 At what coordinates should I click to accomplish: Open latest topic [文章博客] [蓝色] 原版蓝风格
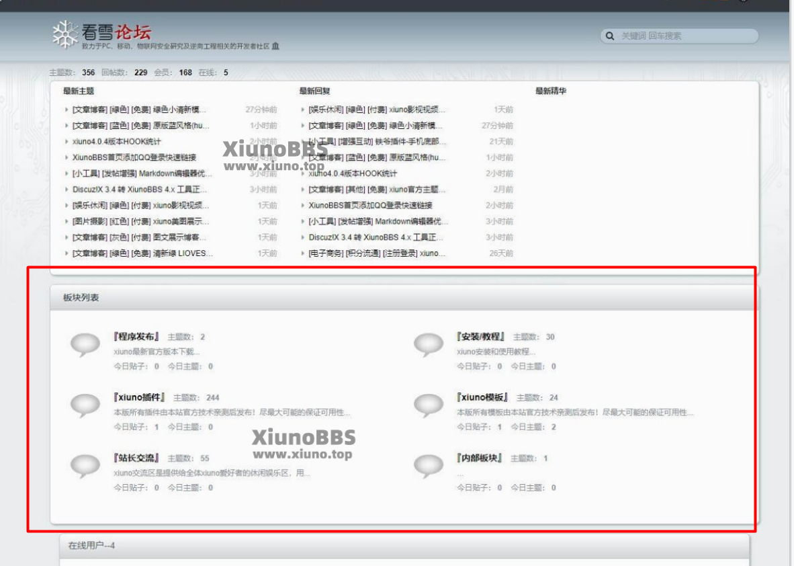coord(141,126)
